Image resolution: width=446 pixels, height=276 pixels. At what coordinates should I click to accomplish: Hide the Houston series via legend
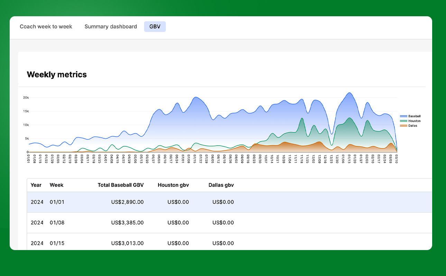414,121
